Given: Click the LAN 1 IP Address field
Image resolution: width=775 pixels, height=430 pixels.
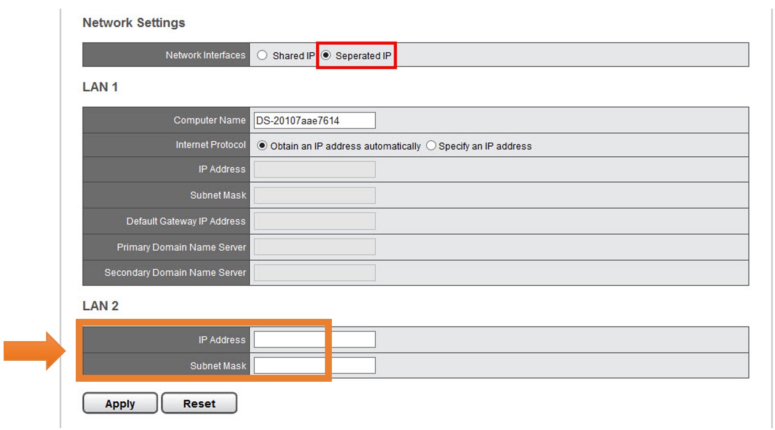Looking at the screenshot, I should pos(314,169).
